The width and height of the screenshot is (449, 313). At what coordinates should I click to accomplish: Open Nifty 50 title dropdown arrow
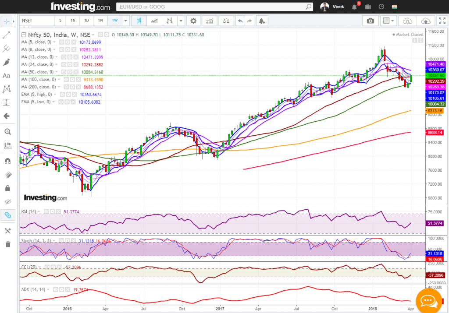tap(93, 35)
